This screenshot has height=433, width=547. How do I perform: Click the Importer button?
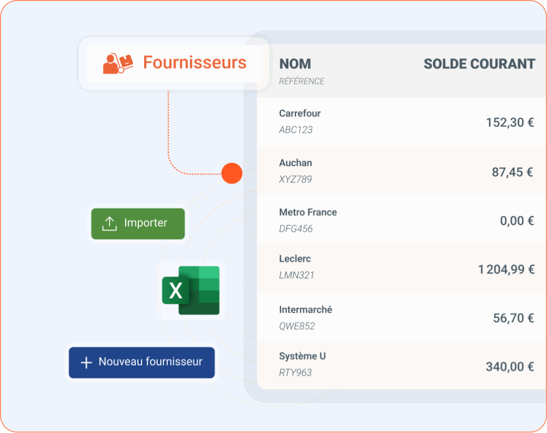[138, 224]
